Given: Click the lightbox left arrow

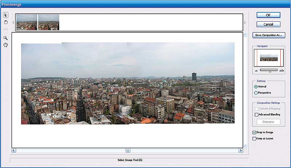Looking at the screenshot, I should pos(13,22).
